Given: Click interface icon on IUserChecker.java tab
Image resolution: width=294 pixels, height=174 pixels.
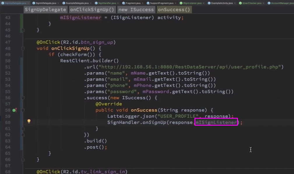Looking at the screenshot, I should [x=240, y=3].
